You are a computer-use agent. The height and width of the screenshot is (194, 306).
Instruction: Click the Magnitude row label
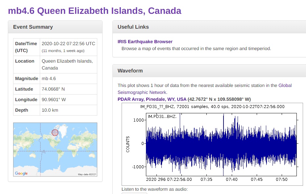point(27,79)
